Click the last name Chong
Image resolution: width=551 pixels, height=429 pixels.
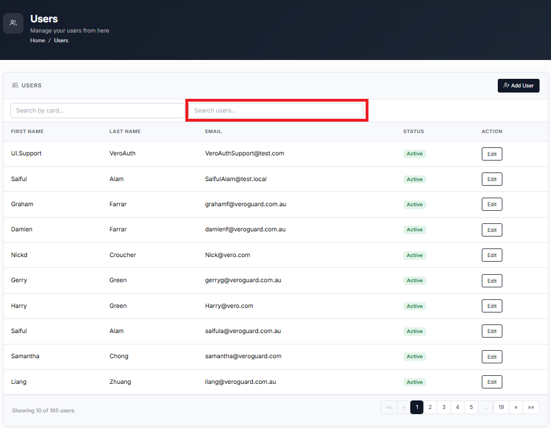coord(119,356)
